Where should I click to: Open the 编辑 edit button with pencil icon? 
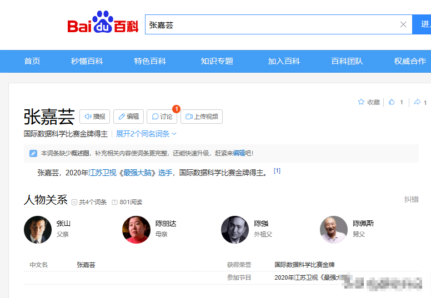pyautogui.click(x=128, y=117)
